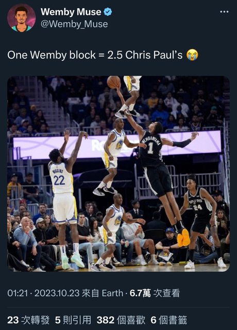Click the crying face emoji in tweet
The width and height of the screenshot is (237, 330).
192,55
